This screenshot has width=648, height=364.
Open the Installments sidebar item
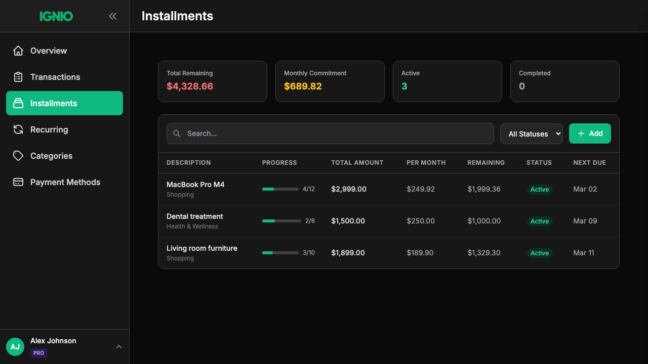click(x=64, y=103)
